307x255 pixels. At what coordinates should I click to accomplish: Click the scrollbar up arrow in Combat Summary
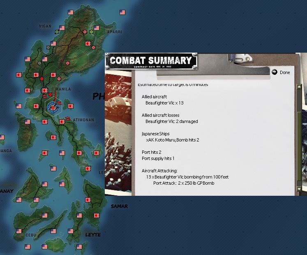pos(299,87)
